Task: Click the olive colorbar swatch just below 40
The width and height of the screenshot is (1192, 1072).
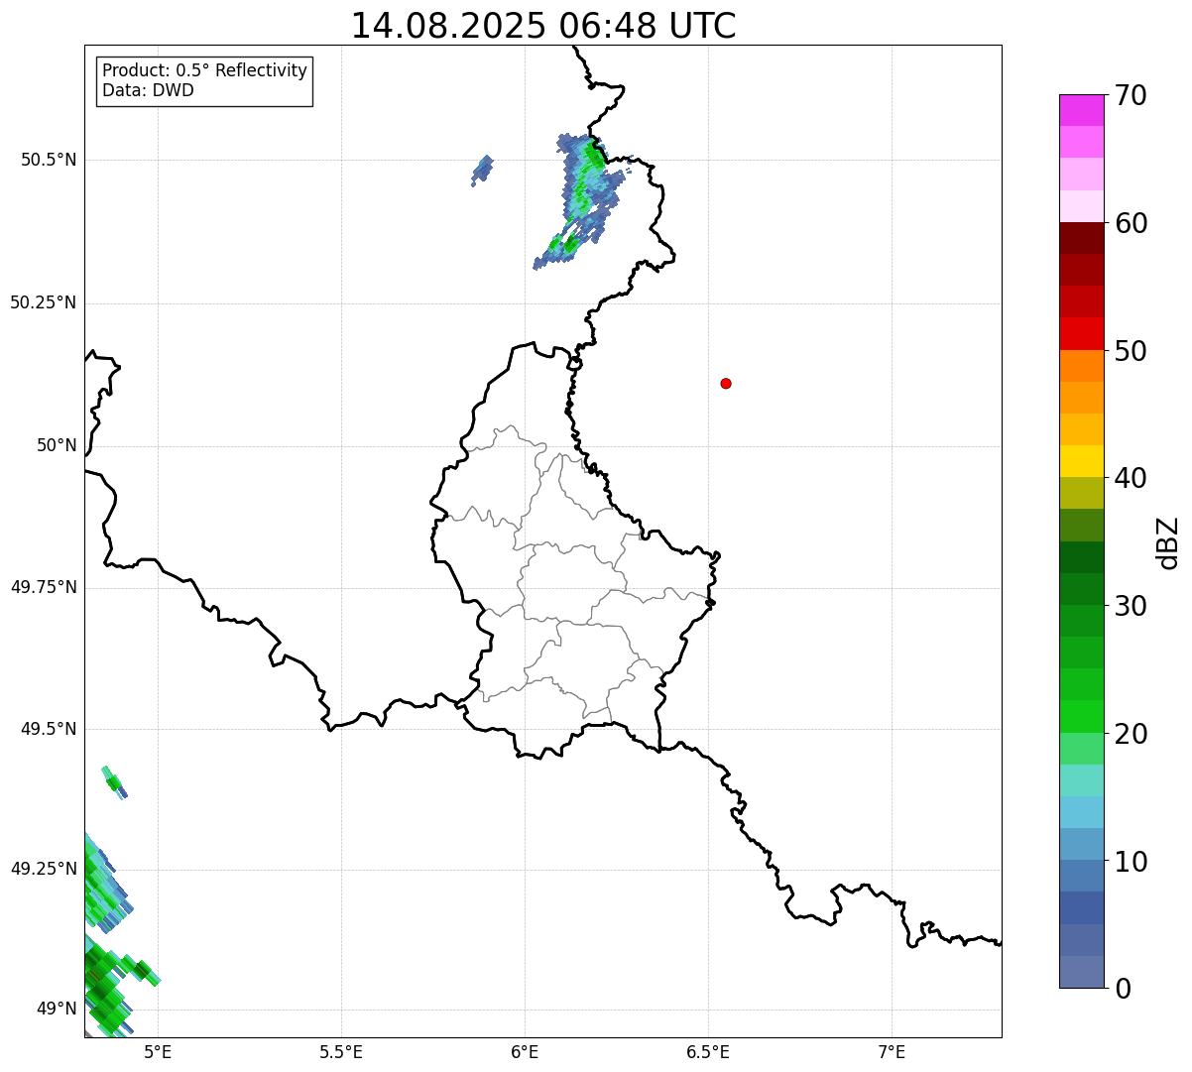Action: (x=1081, y=494)
